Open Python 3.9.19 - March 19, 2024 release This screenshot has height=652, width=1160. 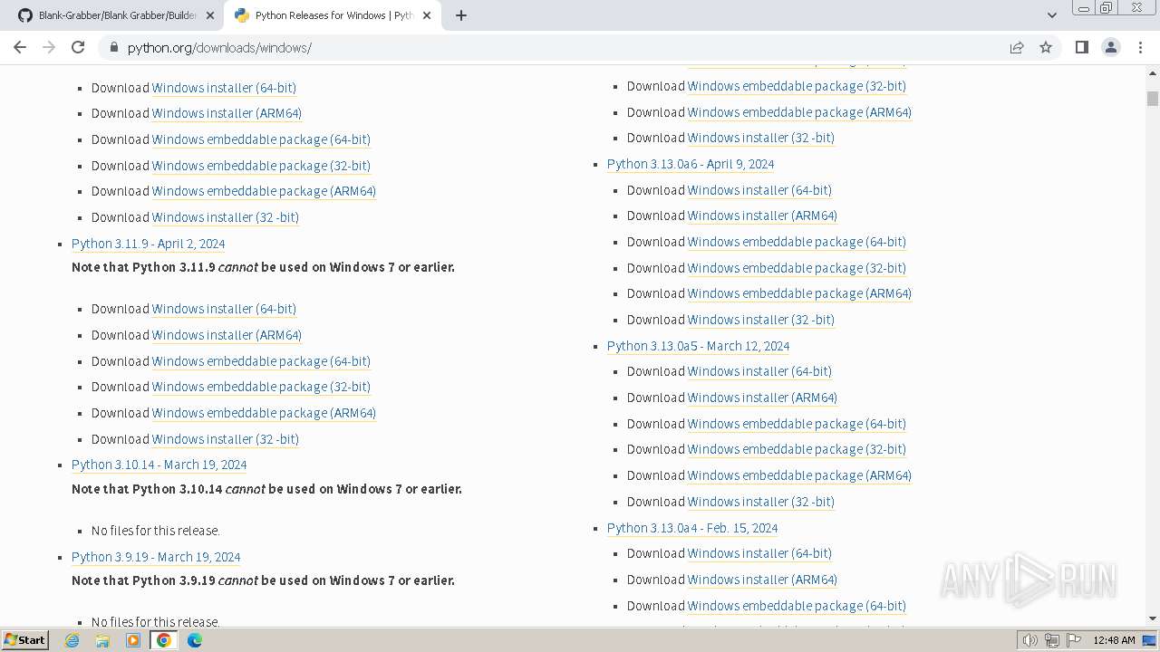click(x=156, y=557)
